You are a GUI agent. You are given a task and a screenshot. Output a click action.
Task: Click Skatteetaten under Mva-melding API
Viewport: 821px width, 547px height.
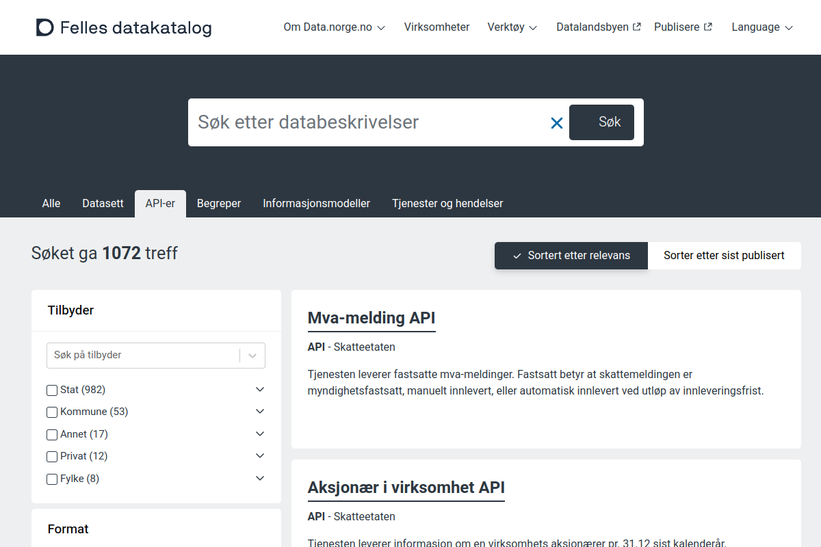pyautogui.click(x=365, y=347)
